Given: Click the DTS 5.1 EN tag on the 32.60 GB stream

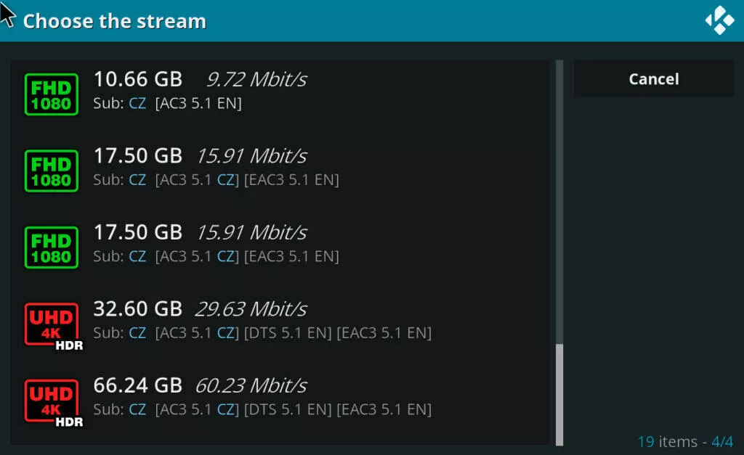Looking at the screenshot, I should [288, 333].
